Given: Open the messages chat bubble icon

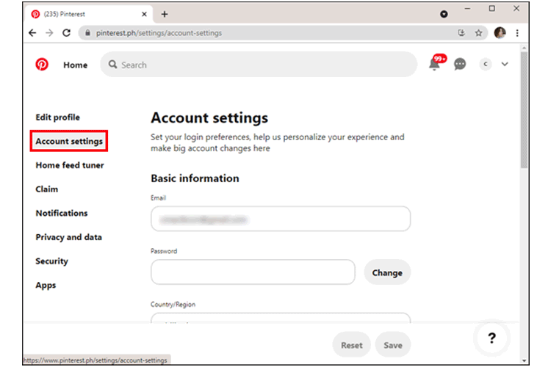Looking at the screenshot, I should point(460,65).
